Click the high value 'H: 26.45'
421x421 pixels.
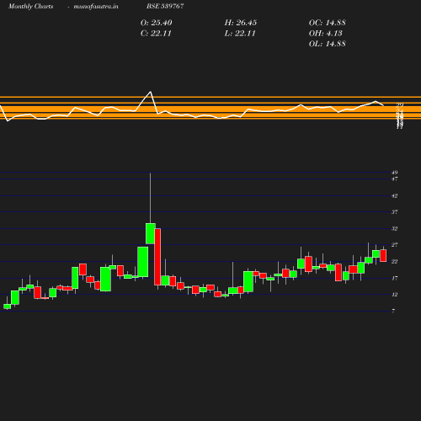pyautogui.click(x=241, y=23)
